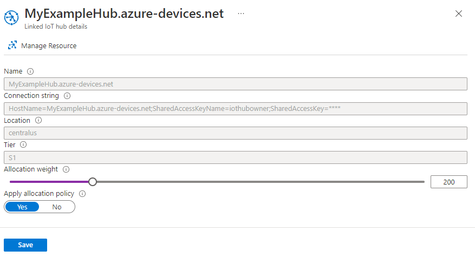Click the Name text field
475x257 pixels.
[235, 84]
